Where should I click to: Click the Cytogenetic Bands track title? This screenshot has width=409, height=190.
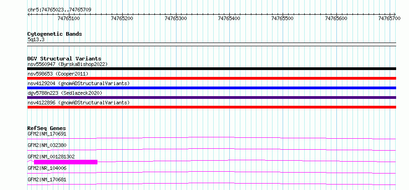(55, 34)
